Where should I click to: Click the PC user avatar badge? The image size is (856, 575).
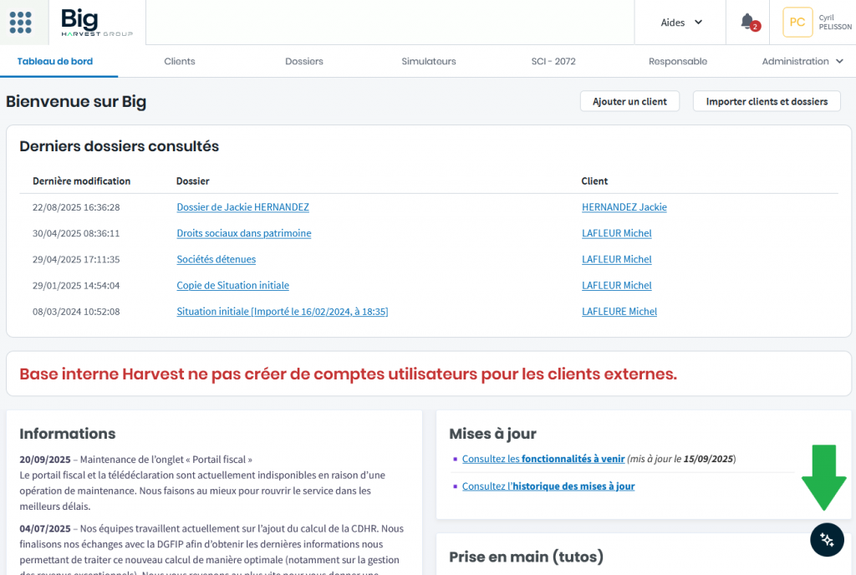tap(797, 23)
